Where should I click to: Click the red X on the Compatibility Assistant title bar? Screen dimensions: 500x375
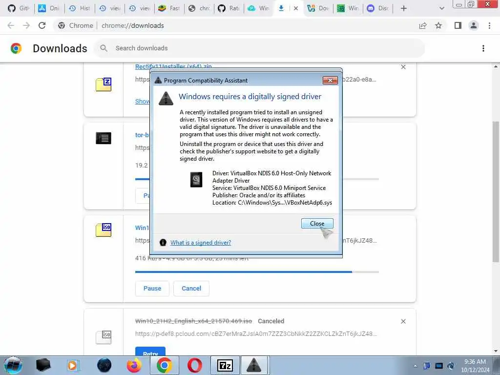[x=331, y=81]
